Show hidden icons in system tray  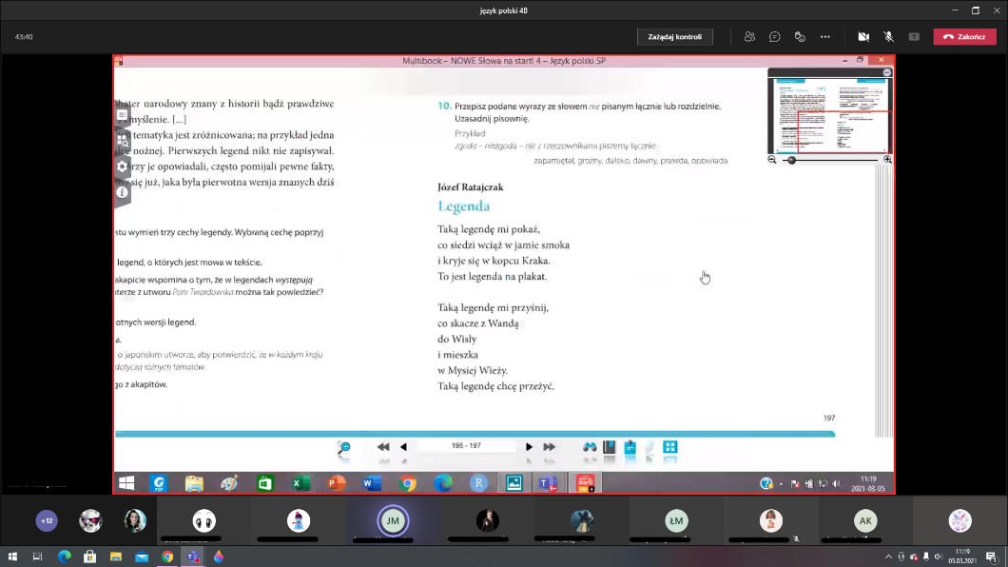(x=889, y=557)
